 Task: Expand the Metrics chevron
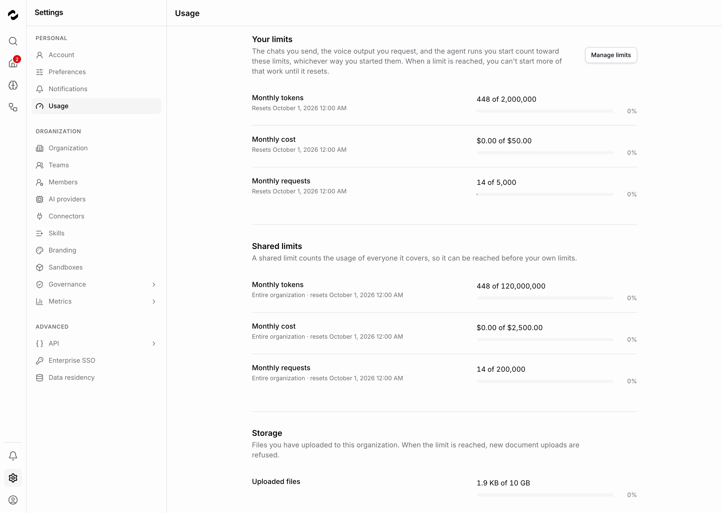pyautogui.click(x=154, y=302)
